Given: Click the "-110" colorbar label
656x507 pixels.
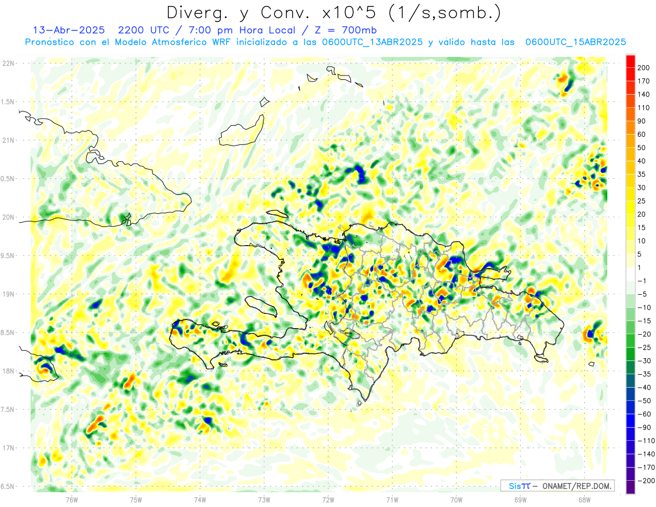Looking at the screenshot, I should pos(647,440).
